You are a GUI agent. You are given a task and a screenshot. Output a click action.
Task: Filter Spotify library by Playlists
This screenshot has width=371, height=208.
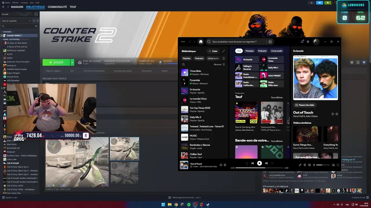coord(187,58)
